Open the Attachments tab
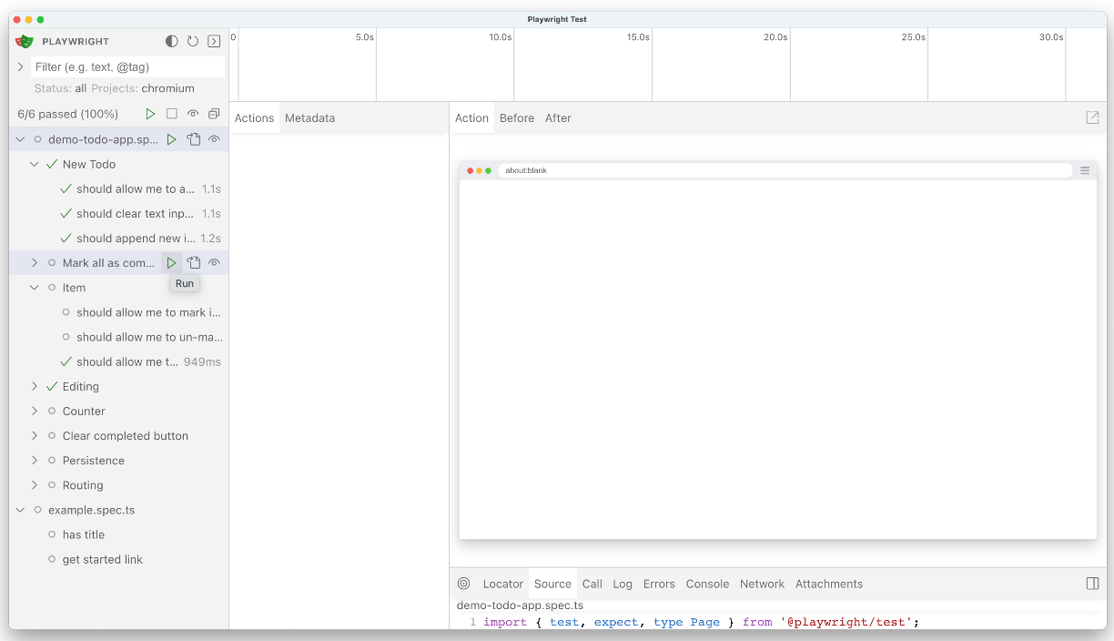This screenshot has height=641, width=1114. coord(829,584)
